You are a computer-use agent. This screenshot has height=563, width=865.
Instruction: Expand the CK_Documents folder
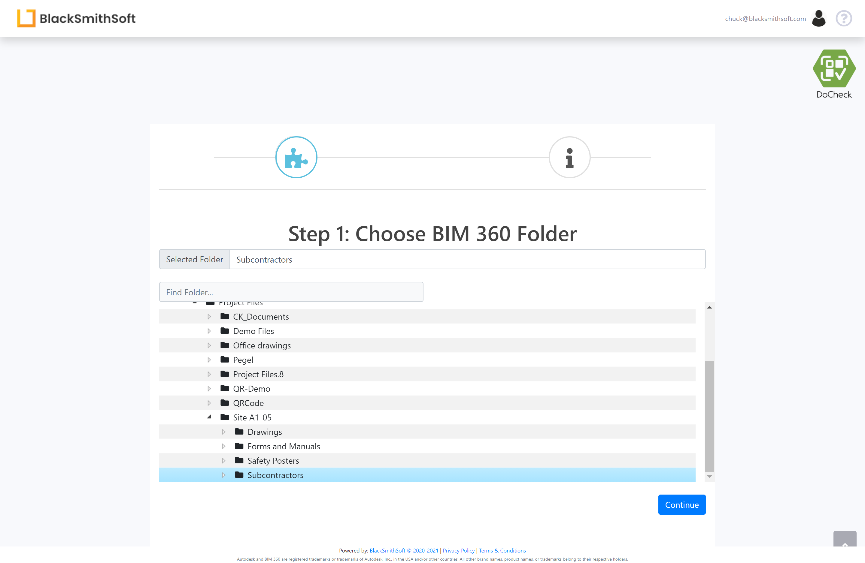(209, 316)
